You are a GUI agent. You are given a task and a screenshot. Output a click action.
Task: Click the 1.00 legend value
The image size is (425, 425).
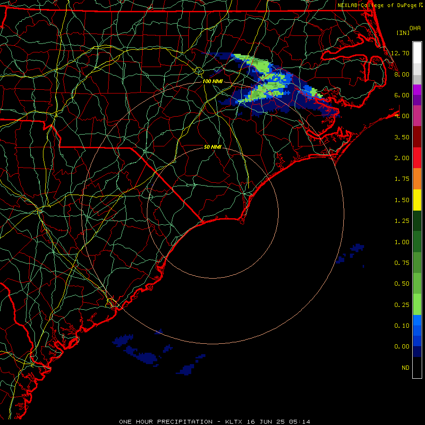tap(402, 242)
